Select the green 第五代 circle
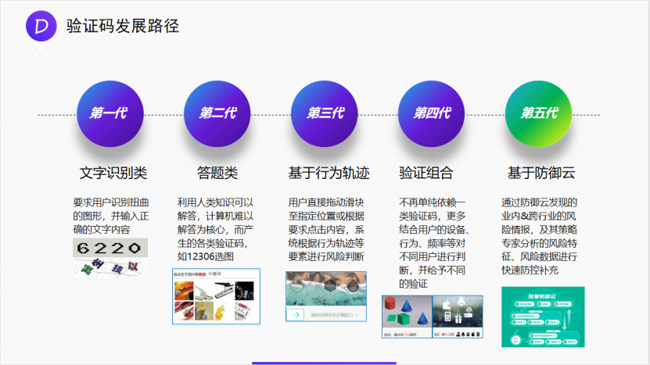Viewport: 650px width, 365px height. click(x=538, y=113)
